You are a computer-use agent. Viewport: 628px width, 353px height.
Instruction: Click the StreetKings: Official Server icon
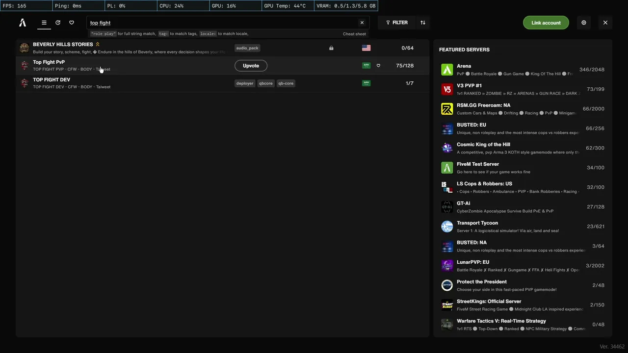point(447,305)
